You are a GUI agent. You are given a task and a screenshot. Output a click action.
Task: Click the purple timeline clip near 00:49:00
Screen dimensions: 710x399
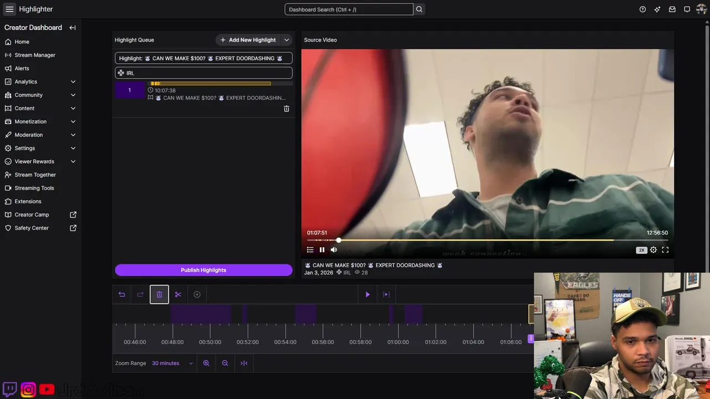pyautogui.click(x=200, y=314)
